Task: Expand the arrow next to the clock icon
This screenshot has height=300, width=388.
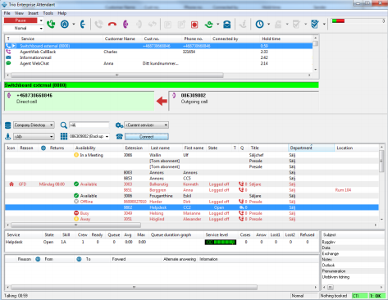Action: (x=268, y=25)
